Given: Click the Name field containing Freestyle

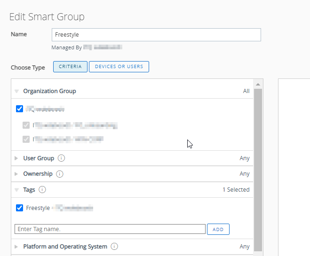Looking at the screenshot, I should 156,35.
